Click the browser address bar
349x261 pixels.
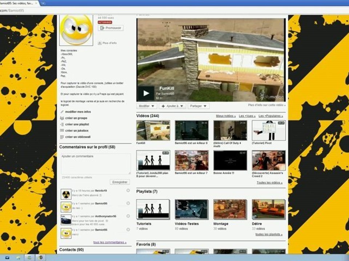[x=174, y=11]
